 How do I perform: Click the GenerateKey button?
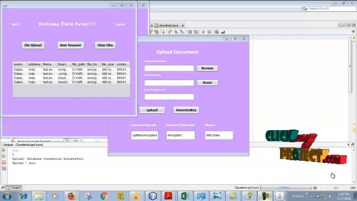(186, 110)
